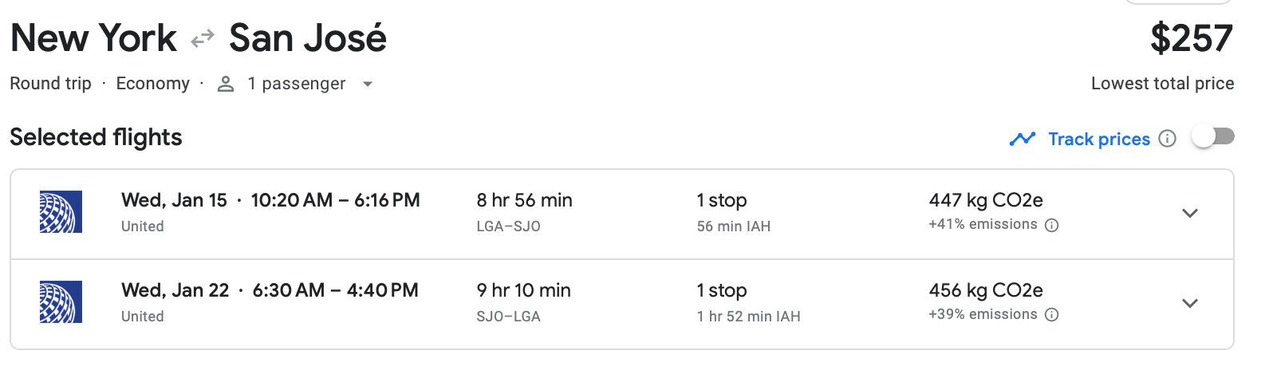This screenshot has width=1273, height=378.
Task: Click the round-trip arrows icon between cities
Action: [x=203, y=38]
